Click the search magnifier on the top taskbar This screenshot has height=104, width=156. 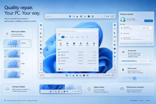coord(74,16)
